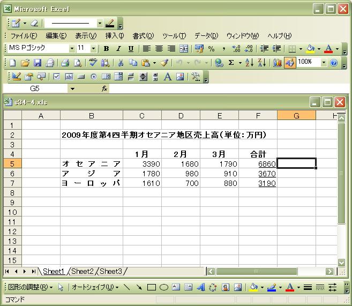
Task: Select column G header
Action: coord(296,115)
